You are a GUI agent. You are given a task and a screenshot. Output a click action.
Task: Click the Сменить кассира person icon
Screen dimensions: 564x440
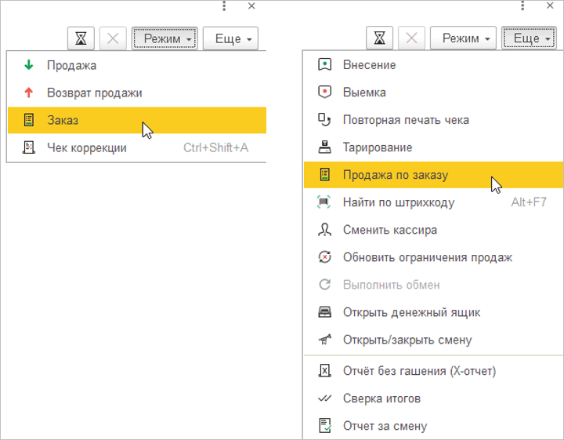tap(324, 230)
